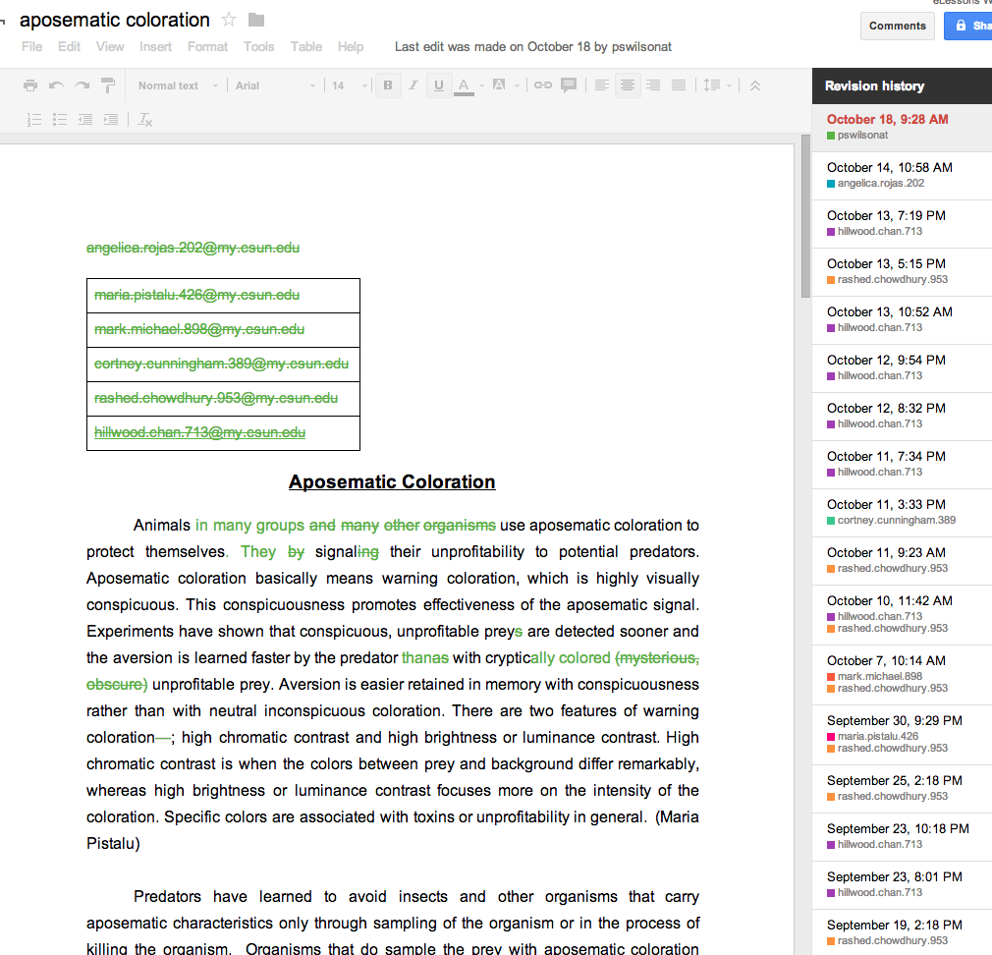Open the Arial font dropdown

pyautogui.click(x=275, y=85)
